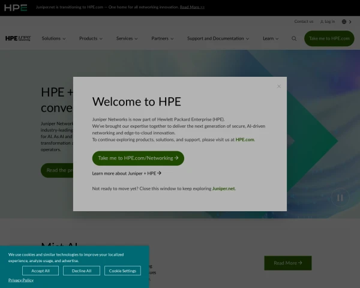
Task: Click the Welcome to HPE heading
Action: click(137, 101)
